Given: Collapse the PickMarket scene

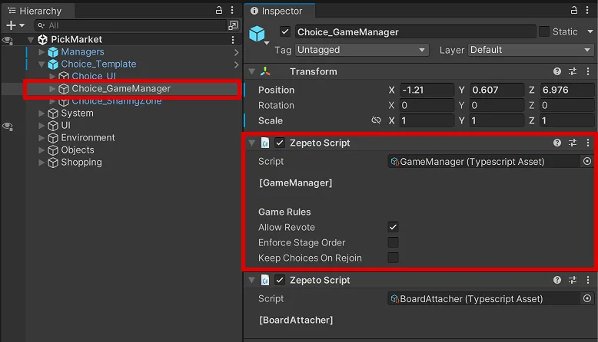Looking at the screenshot, I should click(x=31, y=40).
